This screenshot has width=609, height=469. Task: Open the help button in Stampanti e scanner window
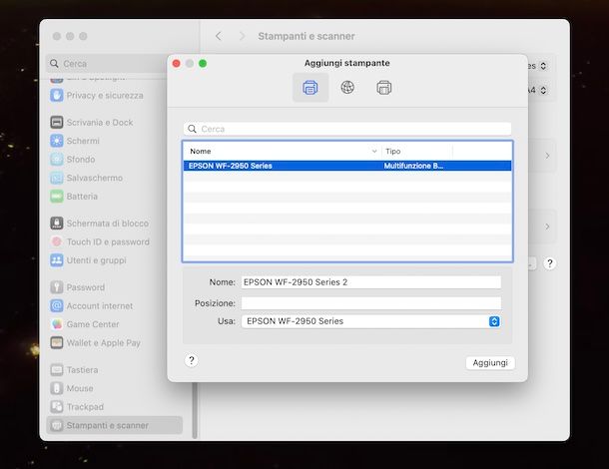pyautogui.click(x=549, y=263)
